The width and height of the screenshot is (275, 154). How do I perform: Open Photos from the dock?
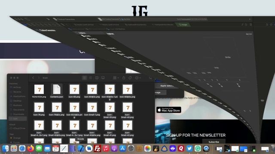(x=147, y=148)
